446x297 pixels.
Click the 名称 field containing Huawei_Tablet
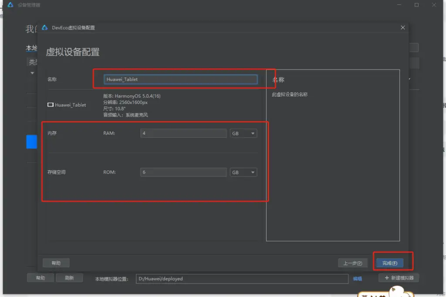tap(180, 79)
